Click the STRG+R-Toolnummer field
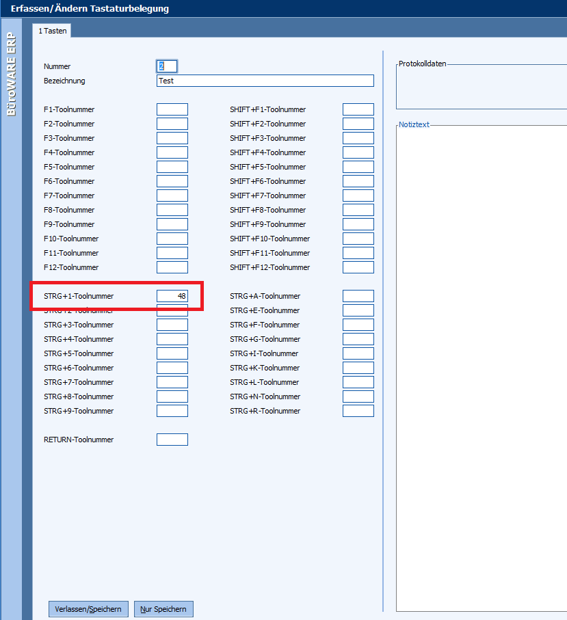The image size is (567, 620). (x=358, y=411)
